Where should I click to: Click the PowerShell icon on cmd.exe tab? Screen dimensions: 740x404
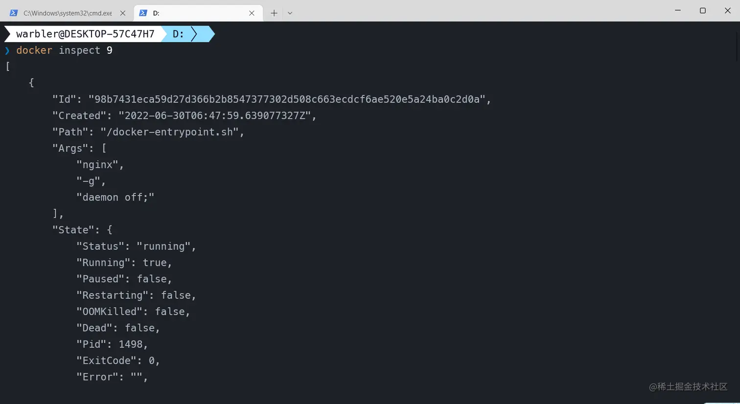pyautogui.click(x=14, y=13)
